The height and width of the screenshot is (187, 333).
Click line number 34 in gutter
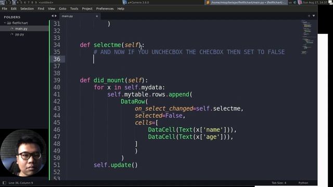[x=57, y=45]
